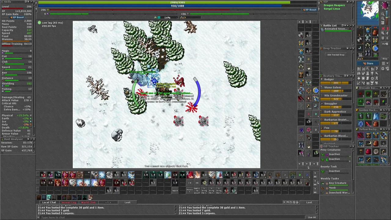Expand first action bar row right arrow
This screenshot has height=220, width=391.
[x=315, y=173]
